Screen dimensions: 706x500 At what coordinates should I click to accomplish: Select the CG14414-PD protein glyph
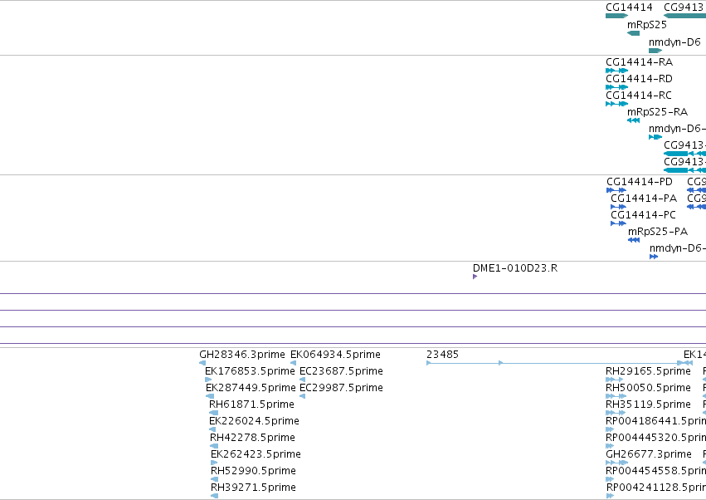(616, 190)
